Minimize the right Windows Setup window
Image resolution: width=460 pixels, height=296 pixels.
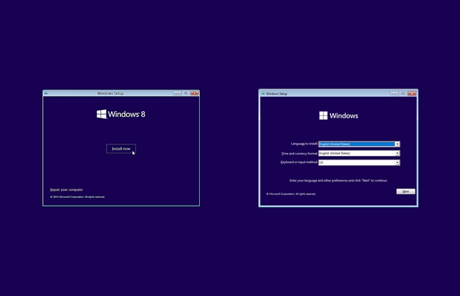(394, 93)
